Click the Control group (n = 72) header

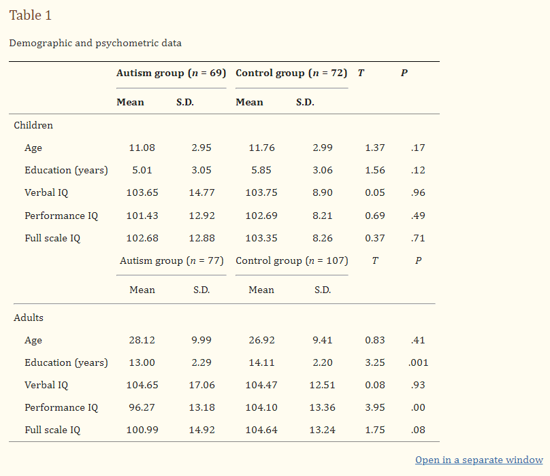coord(291,73)
